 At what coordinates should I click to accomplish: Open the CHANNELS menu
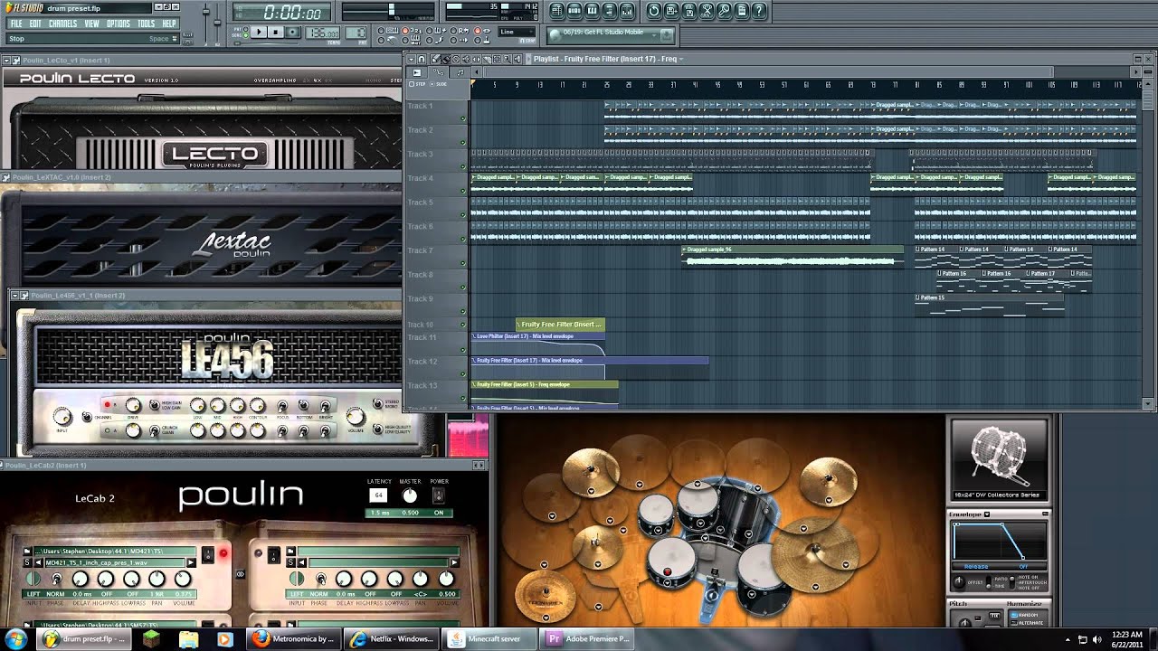pos(62,24)
